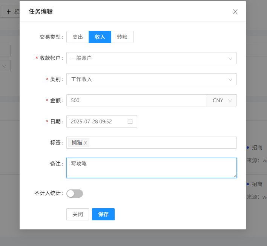Open the 收款帐户 一般账户 dropdown

click(x=152, y=58)
